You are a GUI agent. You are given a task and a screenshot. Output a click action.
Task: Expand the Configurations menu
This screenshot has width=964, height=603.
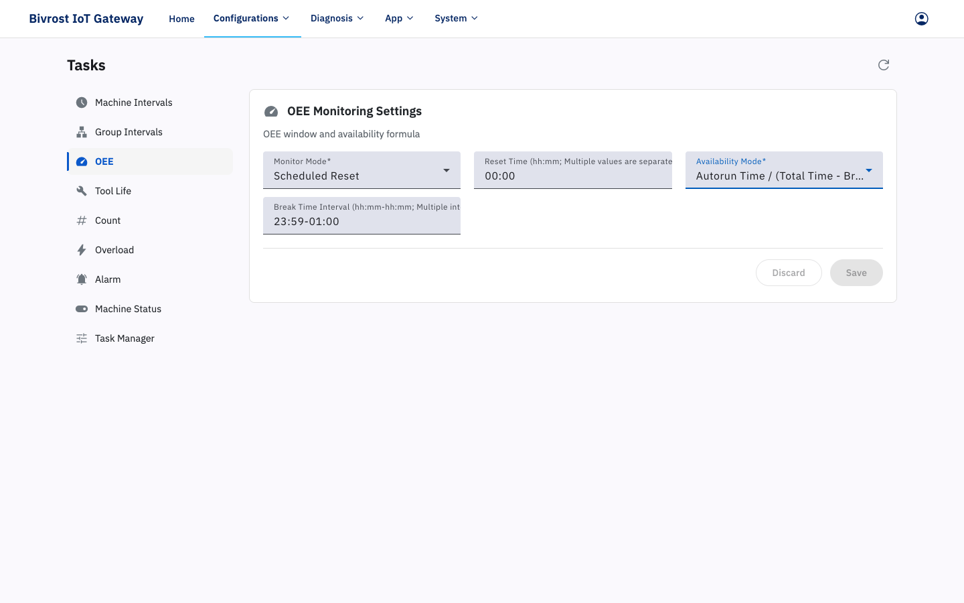coord(252,18)
